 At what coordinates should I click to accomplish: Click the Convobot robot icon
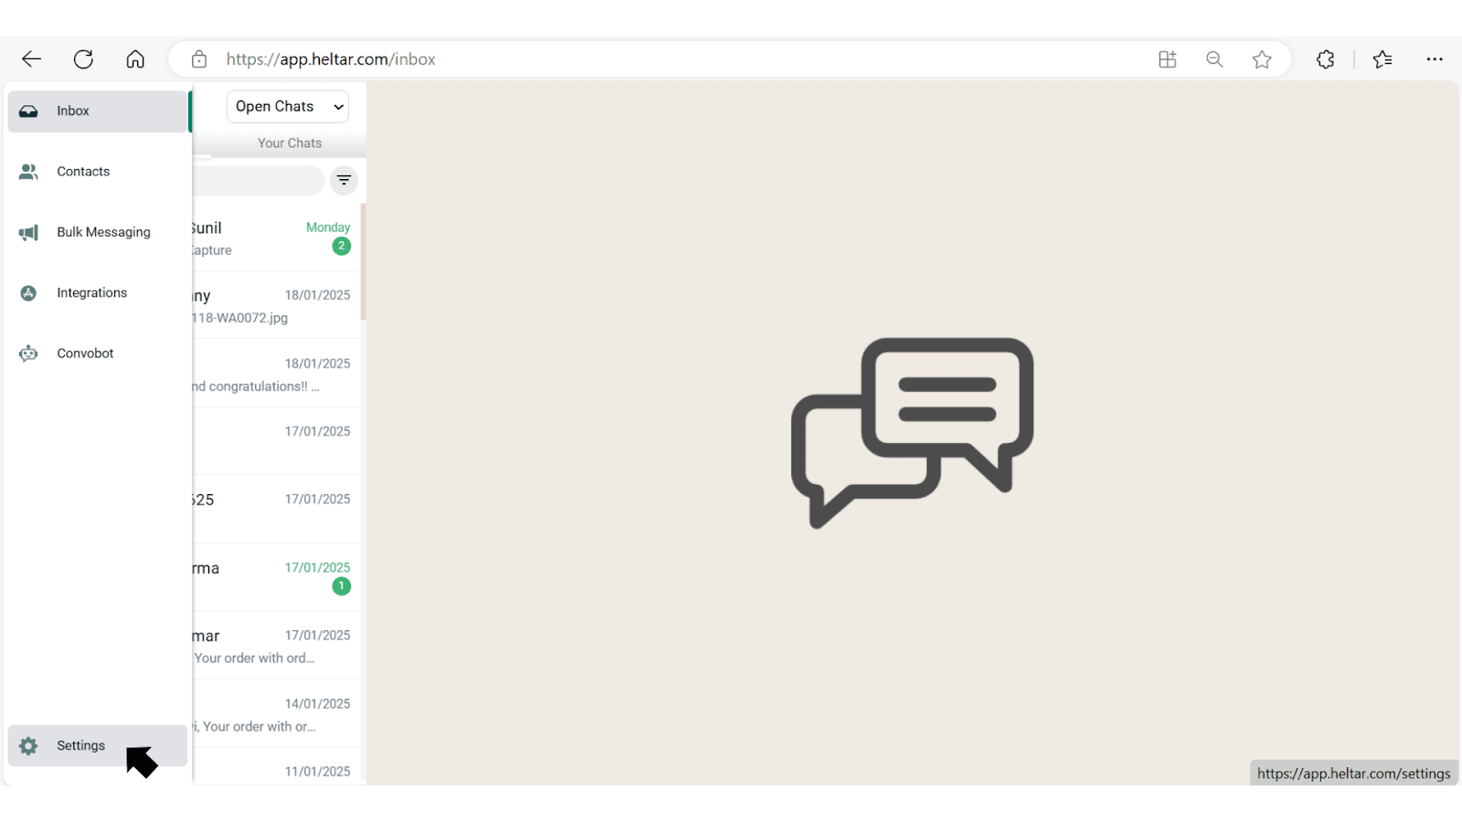28,353
